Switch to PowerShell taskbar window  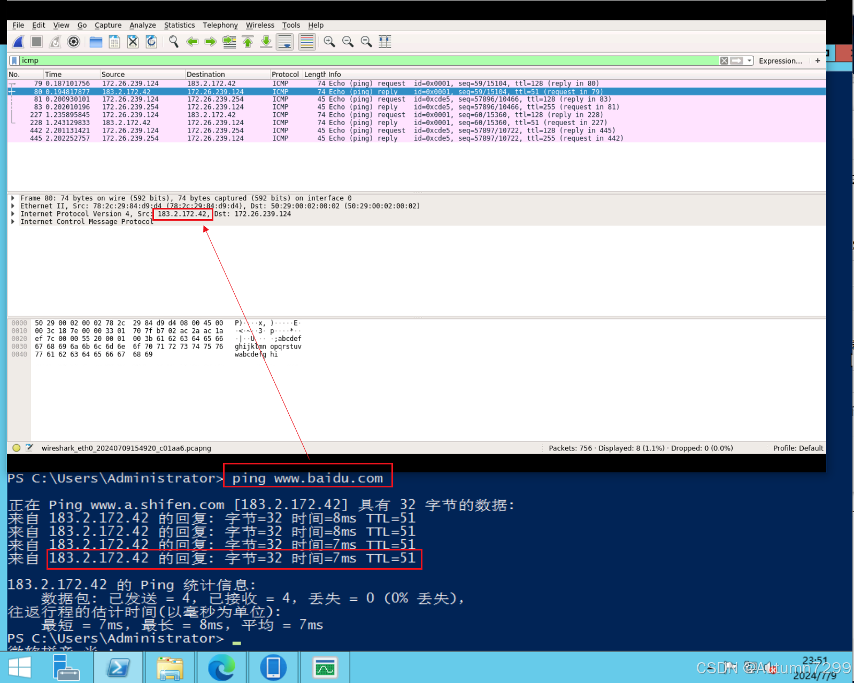[x=118, y=668]
